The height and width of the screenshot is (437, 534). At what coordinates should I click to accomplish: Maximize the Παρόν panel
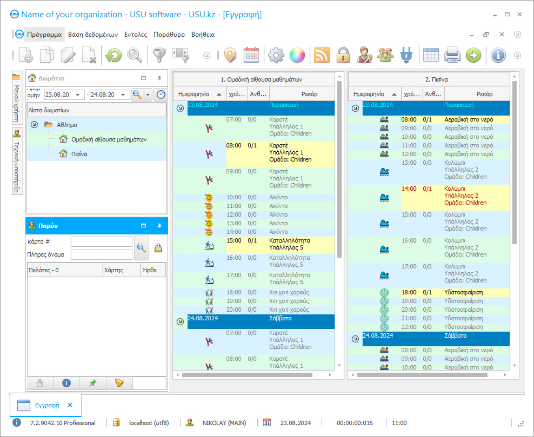point(144,226)
